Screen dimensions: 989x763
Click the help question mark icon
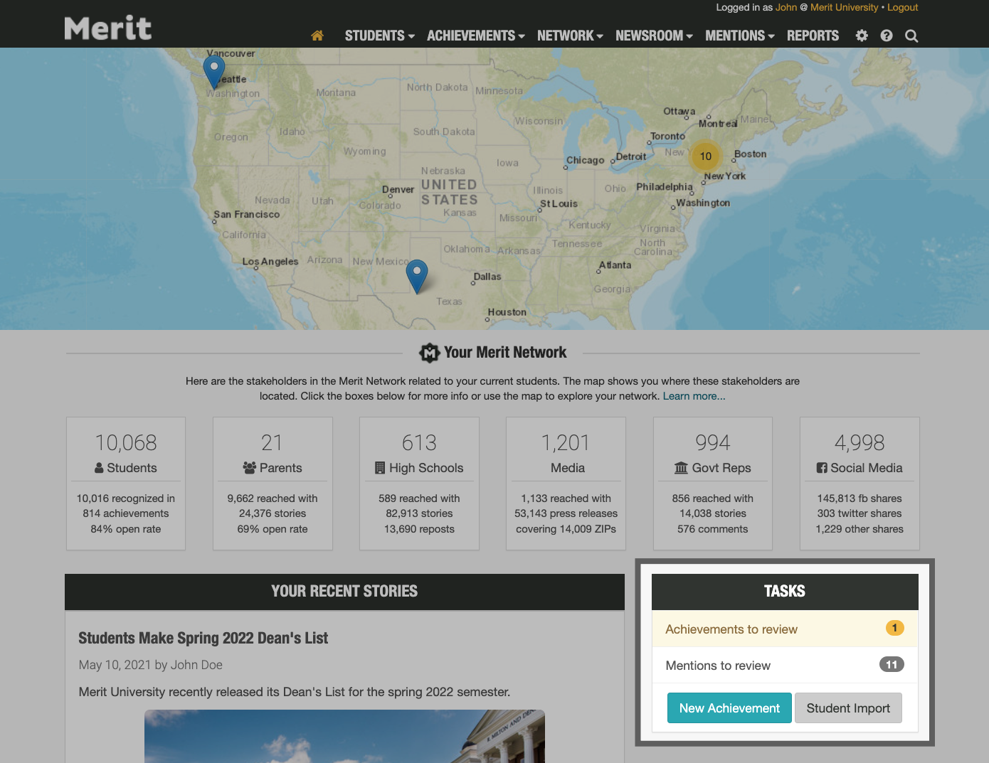(886, 35)
